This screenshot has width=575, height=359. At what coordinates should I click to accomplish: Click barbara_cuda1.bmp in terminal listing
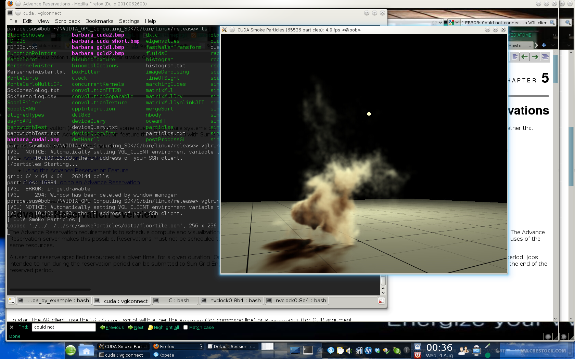(x=33, y=139)
